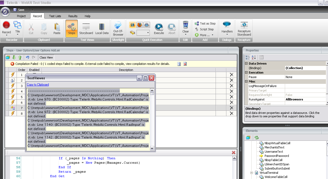Image resolution: width=328 pixels, height=179 pixels.
Task: Run the test with Execute
Action: [x=159, y=28]
